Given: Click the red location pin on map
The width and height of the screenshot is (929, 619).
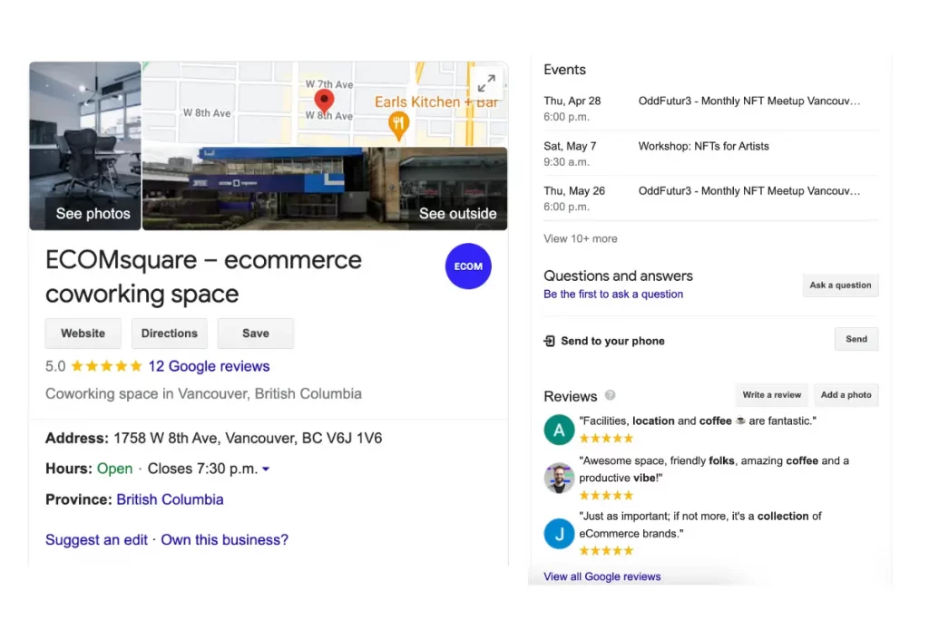Looking at the screenshot, I should click(324, 102).
